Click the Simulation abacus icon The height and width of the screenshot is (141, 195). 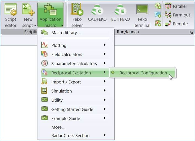coord(45,91)
